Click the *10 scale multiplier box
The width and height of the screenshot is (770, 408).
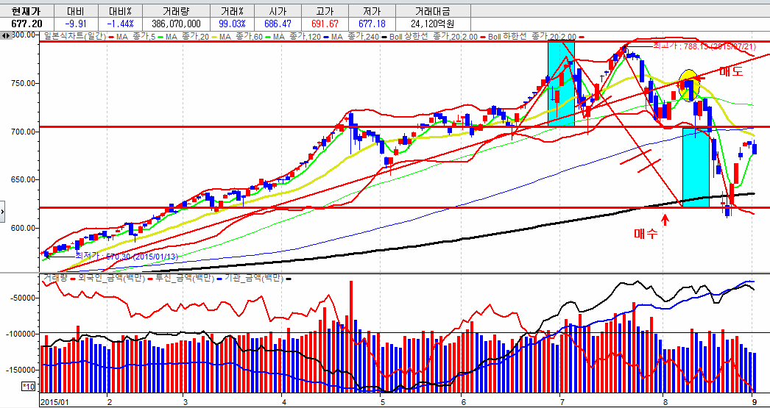(x=29, y=386)
